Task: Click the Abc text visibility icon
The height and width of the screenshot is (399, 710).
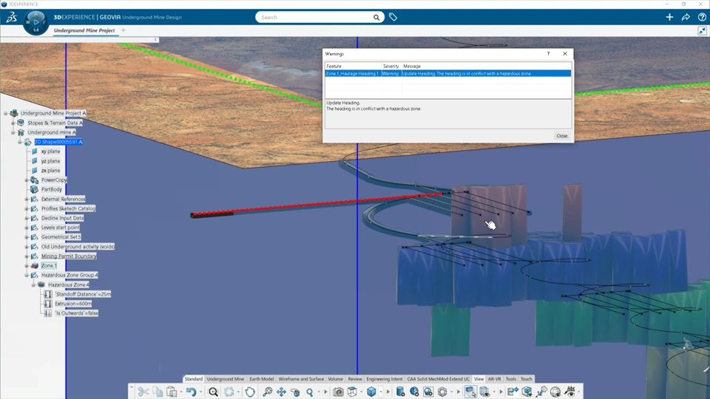Action: 570,392
